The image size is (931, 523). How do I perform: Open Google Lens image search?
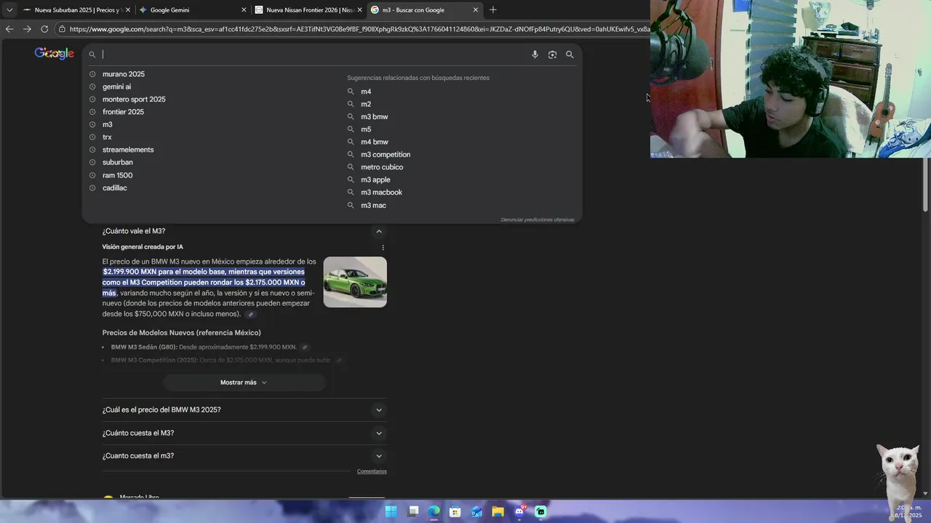point(552,54)
